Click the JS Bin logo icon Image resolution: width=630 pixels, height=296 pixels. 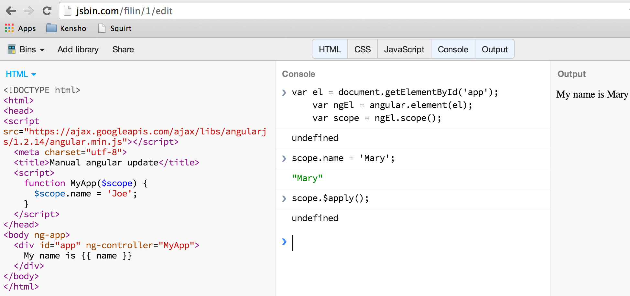coord(12,49)
